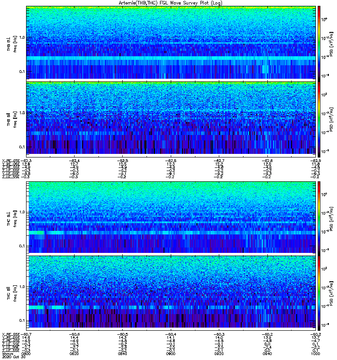
Task: Click the 0800 time tick label
Action: pos(26,354)
